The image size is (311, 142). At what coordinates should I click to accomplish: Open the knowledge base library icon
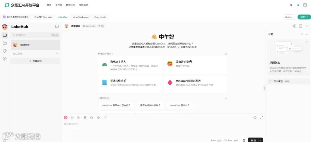click(x=79, y=118)
